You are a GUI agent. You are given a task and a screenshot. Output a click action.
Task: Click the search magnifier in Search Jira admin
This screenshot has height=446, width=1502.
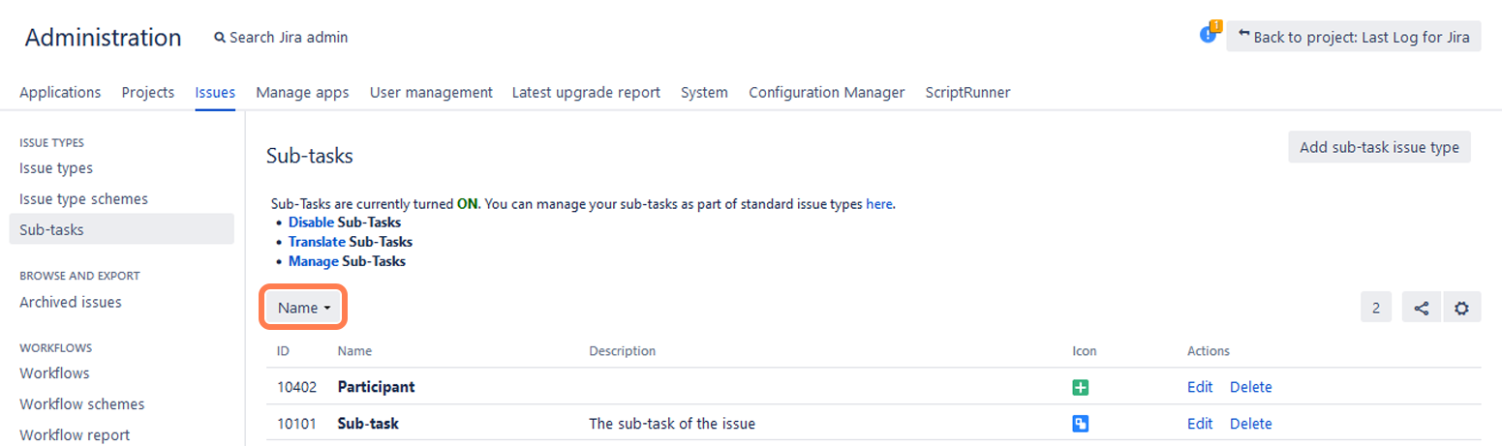[x=220, y=38]
